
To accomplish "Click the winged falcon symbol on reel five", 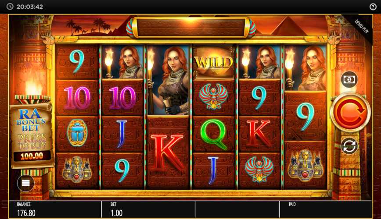I will pyautogui.click(x=259, y=169).
